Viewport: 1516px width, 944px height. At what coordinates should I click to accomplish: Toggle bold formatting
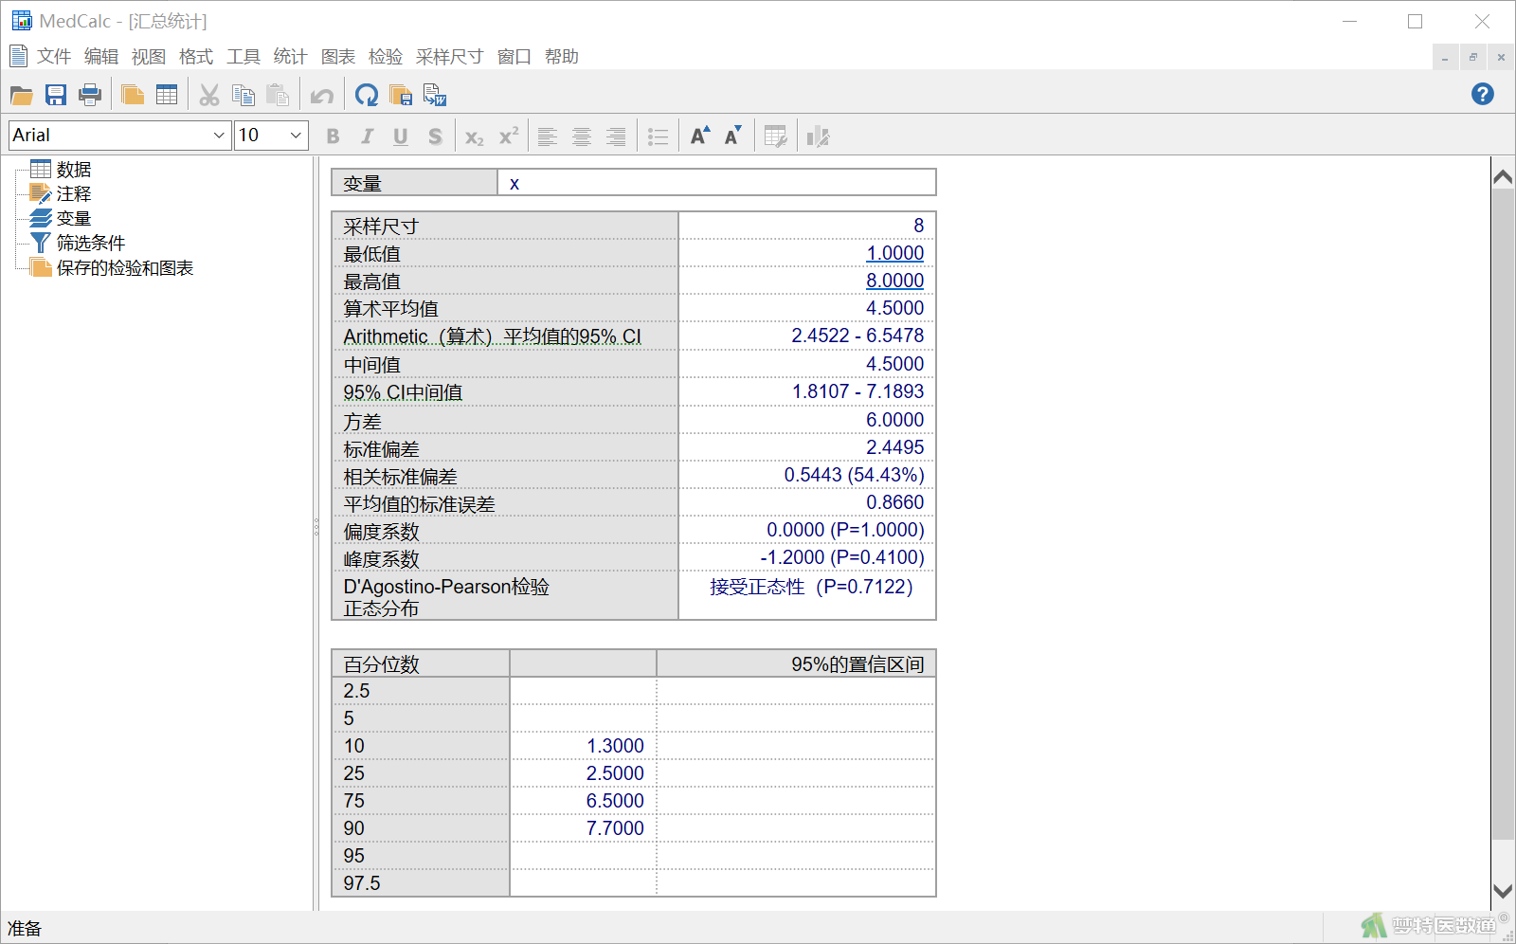(333, 136)
